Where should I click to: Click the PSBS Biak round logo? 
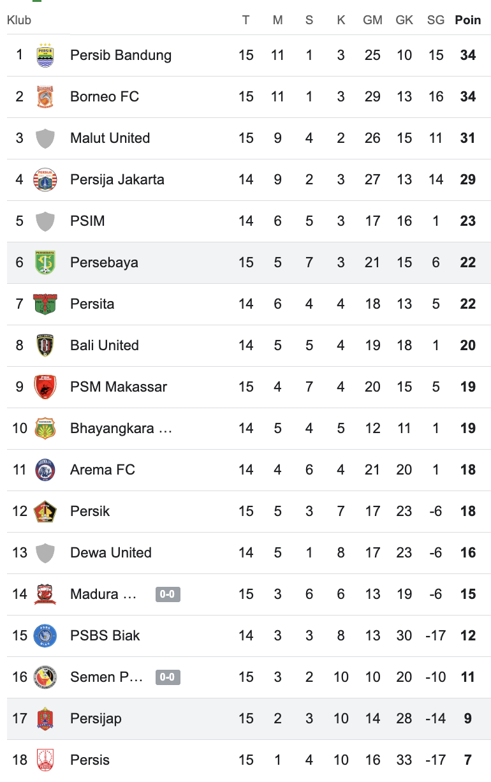click(45, 636)
